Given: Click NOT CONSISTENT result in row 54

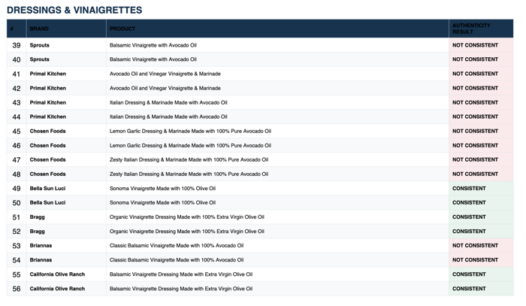Looking at the screenshot, I should (475, 260).
